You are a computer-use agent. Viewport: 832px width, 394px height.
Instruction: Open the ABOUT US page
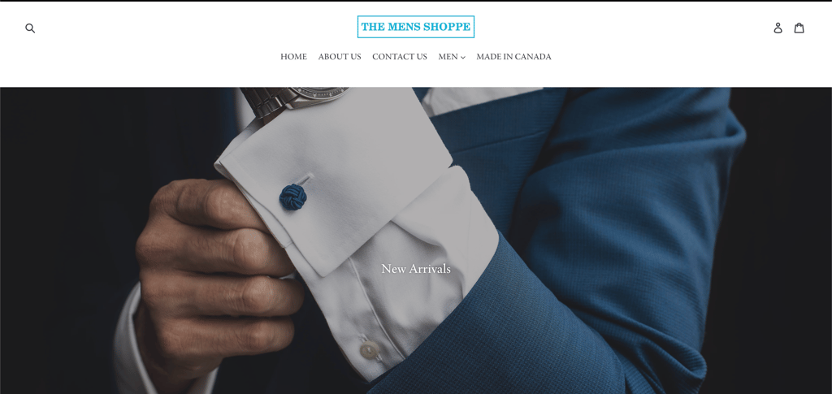click(x=340, y=57)
